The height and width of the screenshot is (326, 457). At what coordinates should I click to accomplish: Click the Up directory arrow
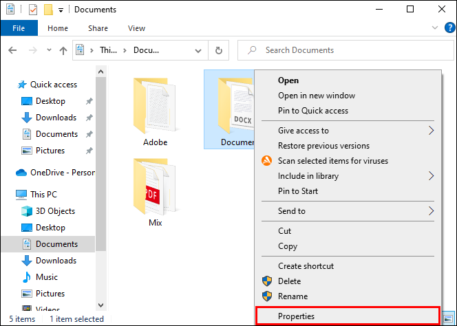click(x=63, y=50)
